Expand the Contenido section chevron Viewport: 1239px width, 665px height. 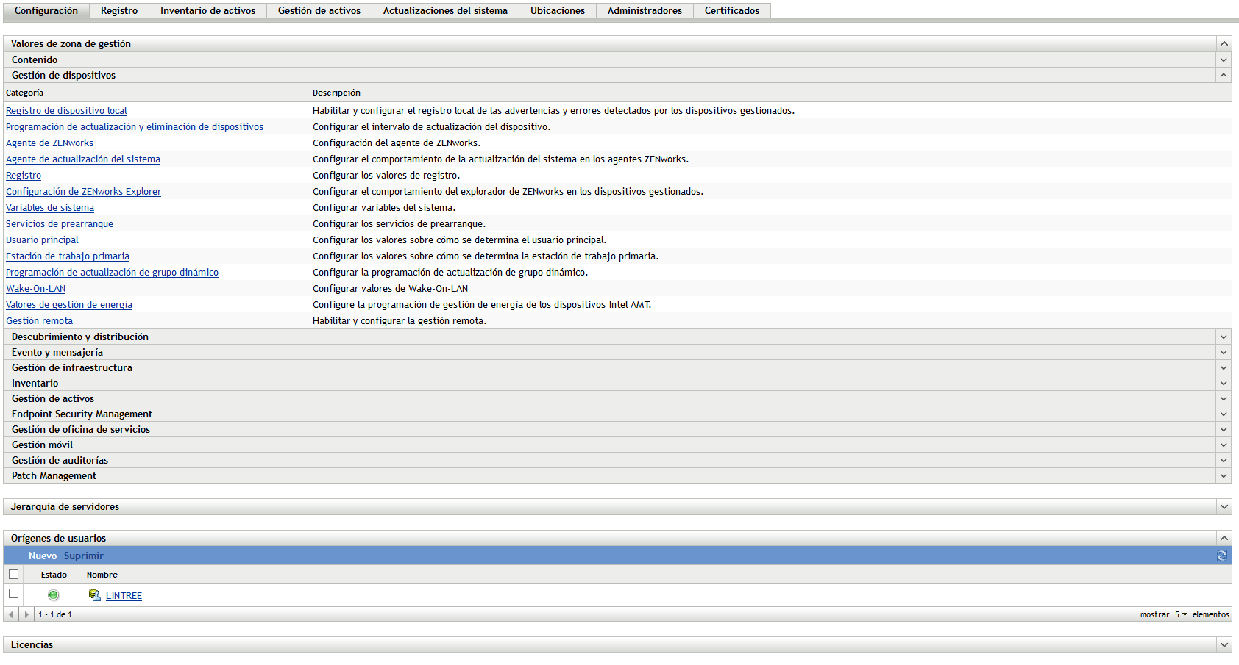point(1224,60)
